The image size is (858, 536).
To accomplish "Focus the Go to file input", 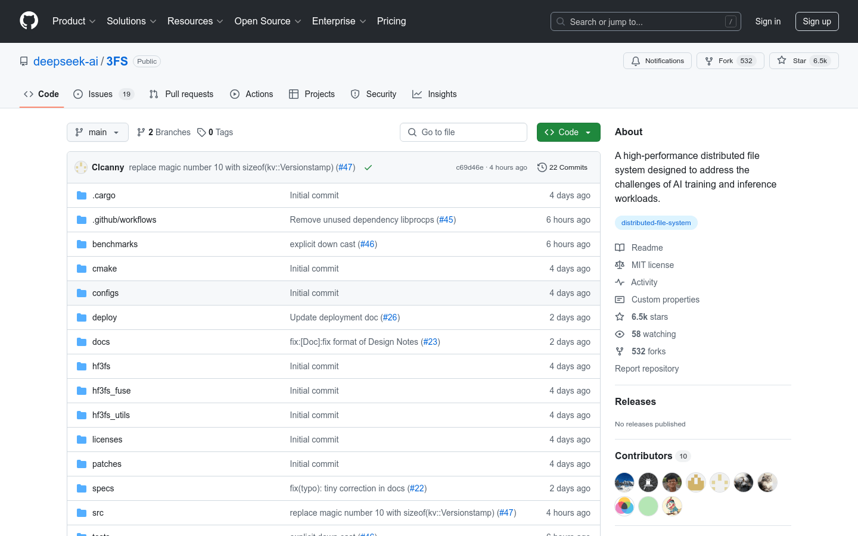I will click(x=464, y=132).
